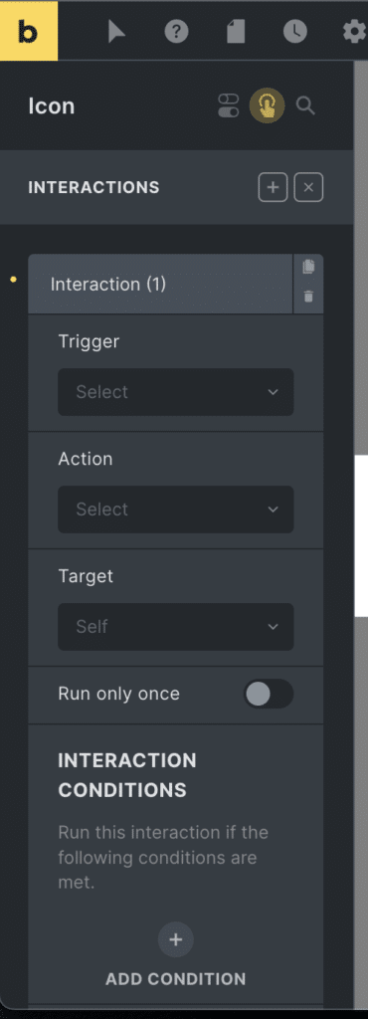Click the ADD CONDITION label
The image size is (368, 1019).
176,979
